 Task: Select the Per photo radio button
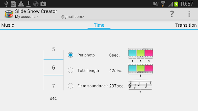click(x=70, y=55)
